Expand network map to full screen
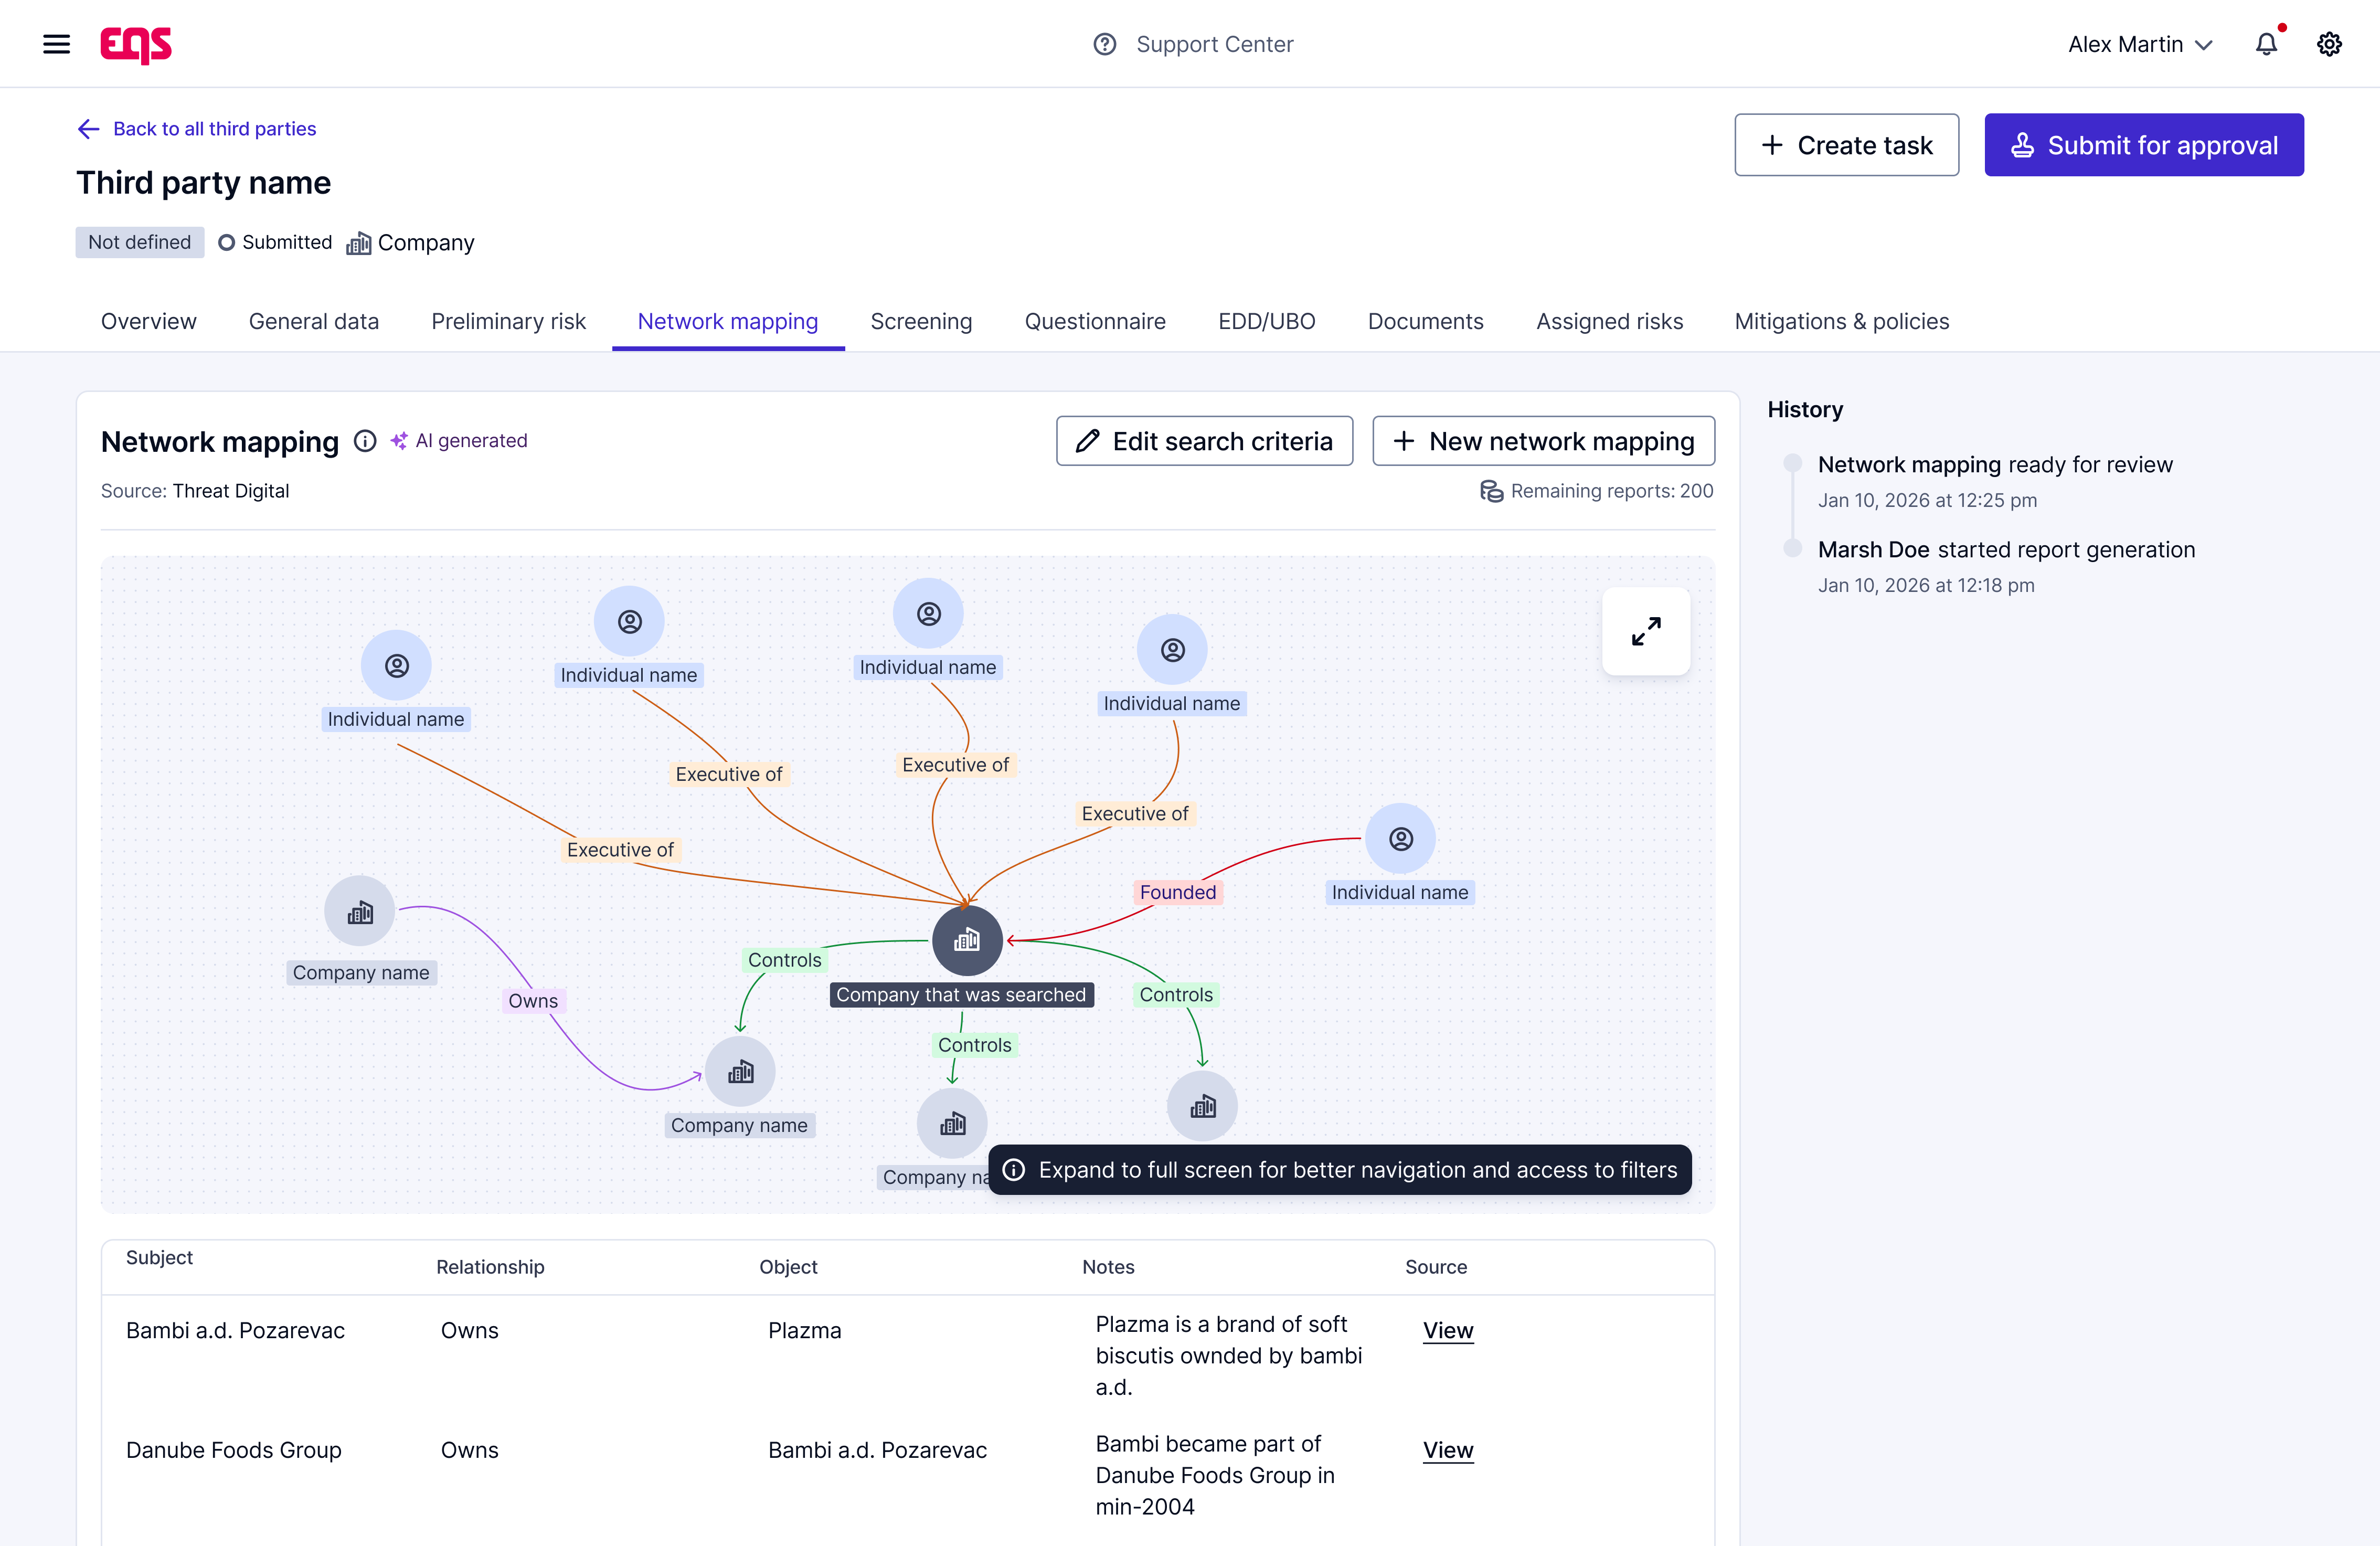 point(1646,631)
